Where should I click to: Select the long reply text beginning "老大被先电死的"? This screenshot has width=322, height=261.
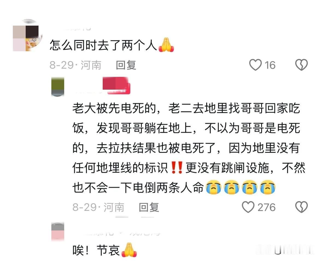[189, 148]
